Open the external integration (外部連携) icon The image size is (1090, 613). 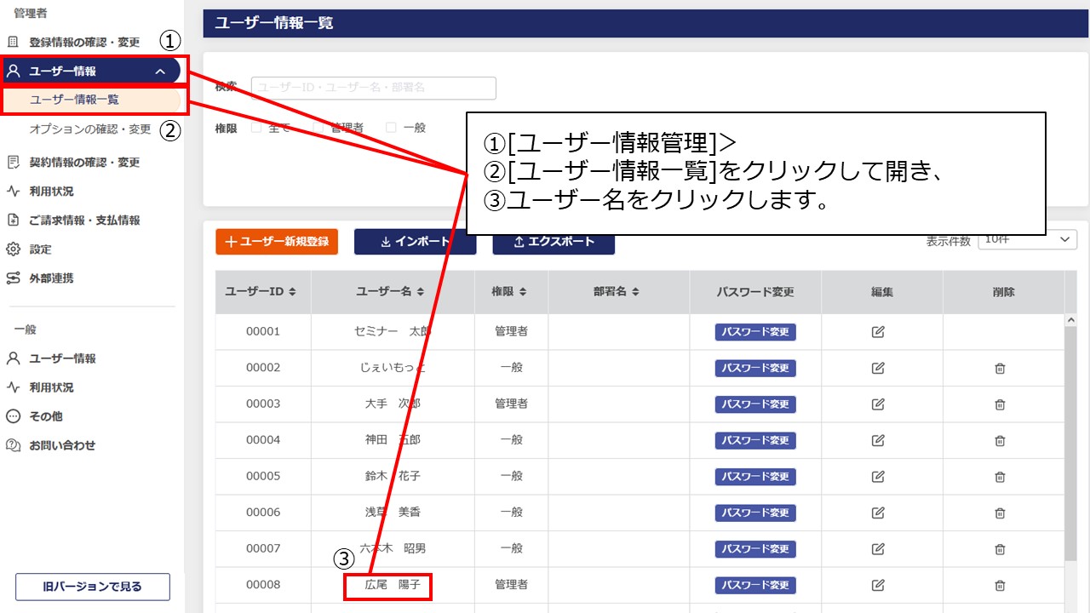click(13, 278)
